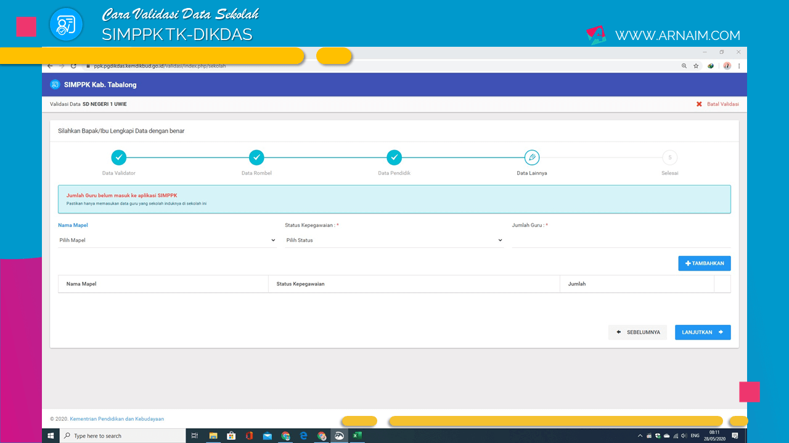Click the volume icon in system tray
Viewport: 789px width, 443px height.
point(684,436)
